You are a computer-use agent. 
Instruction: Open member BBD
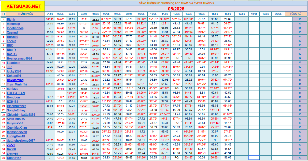(x=10, y=45)
